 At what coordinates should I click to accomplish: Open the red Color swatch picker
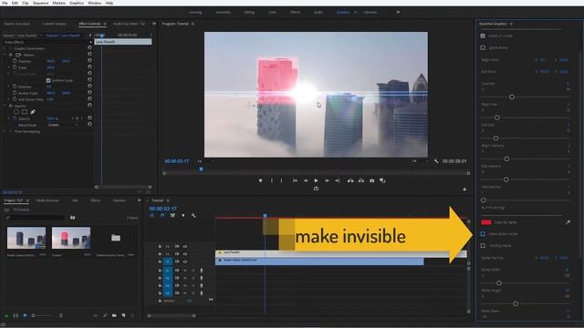[x=486, y=222]
